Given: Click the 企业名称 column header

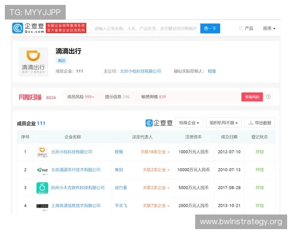Looking at the screenshot, I should click(73, 137).
